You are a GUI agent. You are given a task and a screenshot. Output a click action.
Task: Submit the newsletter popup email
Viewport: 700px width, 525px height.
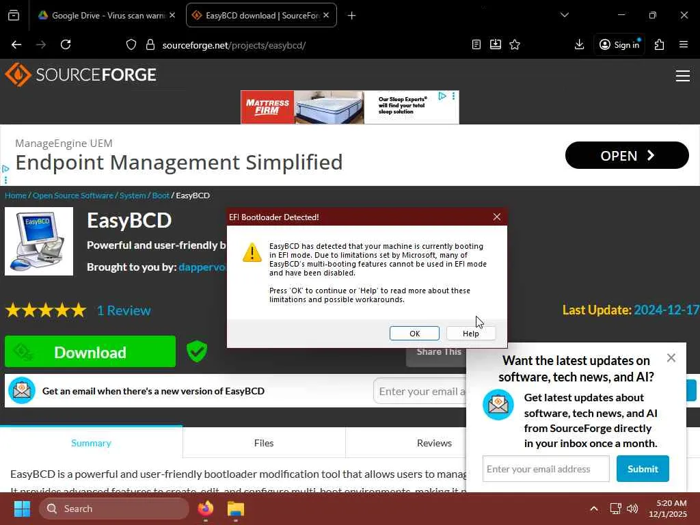tap(643, 469)
